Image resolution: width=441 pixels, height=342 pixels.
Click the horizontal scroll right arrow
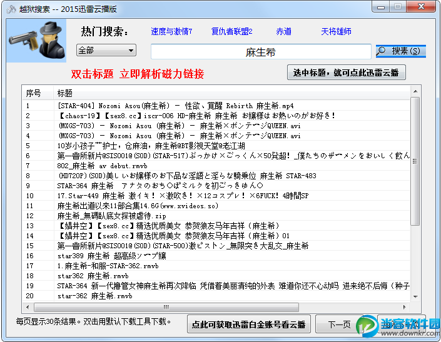(x=405, y=307)
